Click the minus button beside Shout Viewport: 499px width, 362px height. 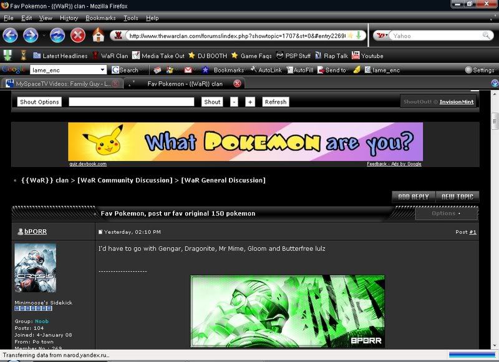pyautogui.click(x=234, y=102)
